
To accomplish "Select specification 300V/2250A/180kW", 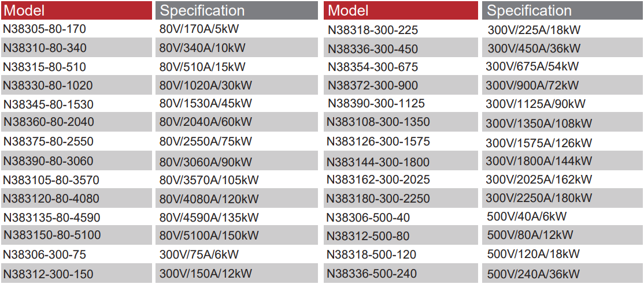I will tap(539, 199).
